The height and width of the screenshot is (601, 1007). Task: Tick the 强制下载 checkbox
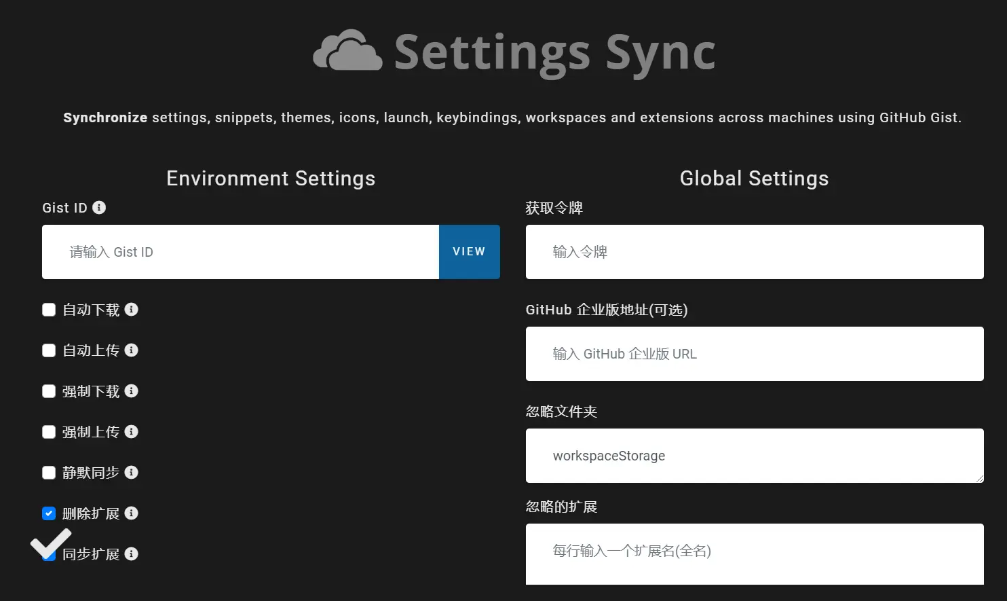[49, 392]
